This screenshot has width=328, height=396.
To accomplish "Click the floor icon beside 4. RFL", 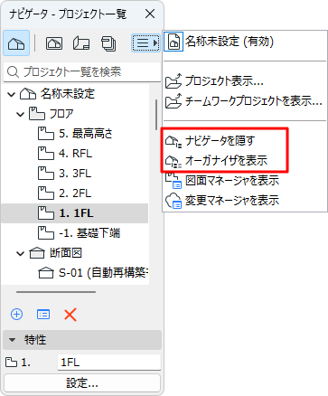I will pyautogui.click(x=46, y=154).
